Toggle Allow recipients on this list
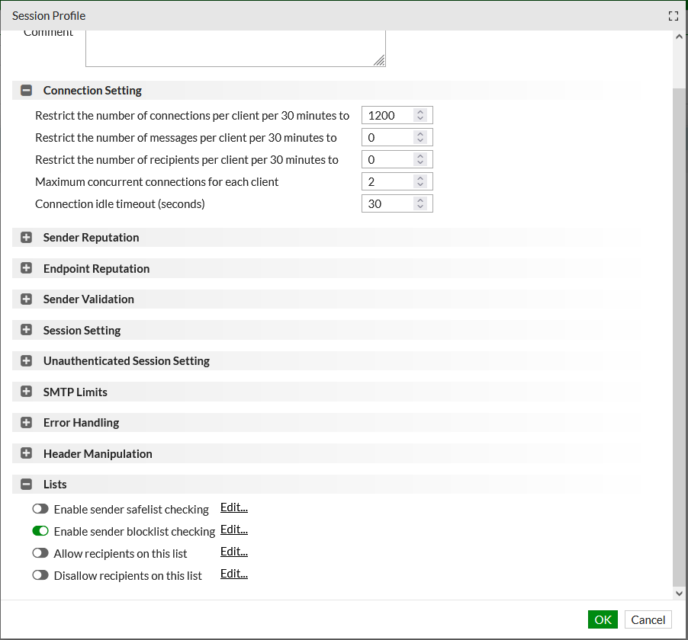 (x=40, y=553)
